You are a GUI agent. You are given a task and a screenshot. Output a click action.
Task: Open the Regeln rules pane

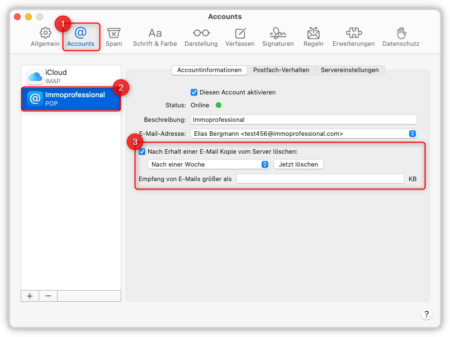[314, 37]
